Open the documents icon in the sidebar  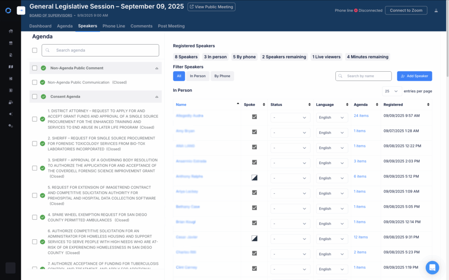[11, 55]
